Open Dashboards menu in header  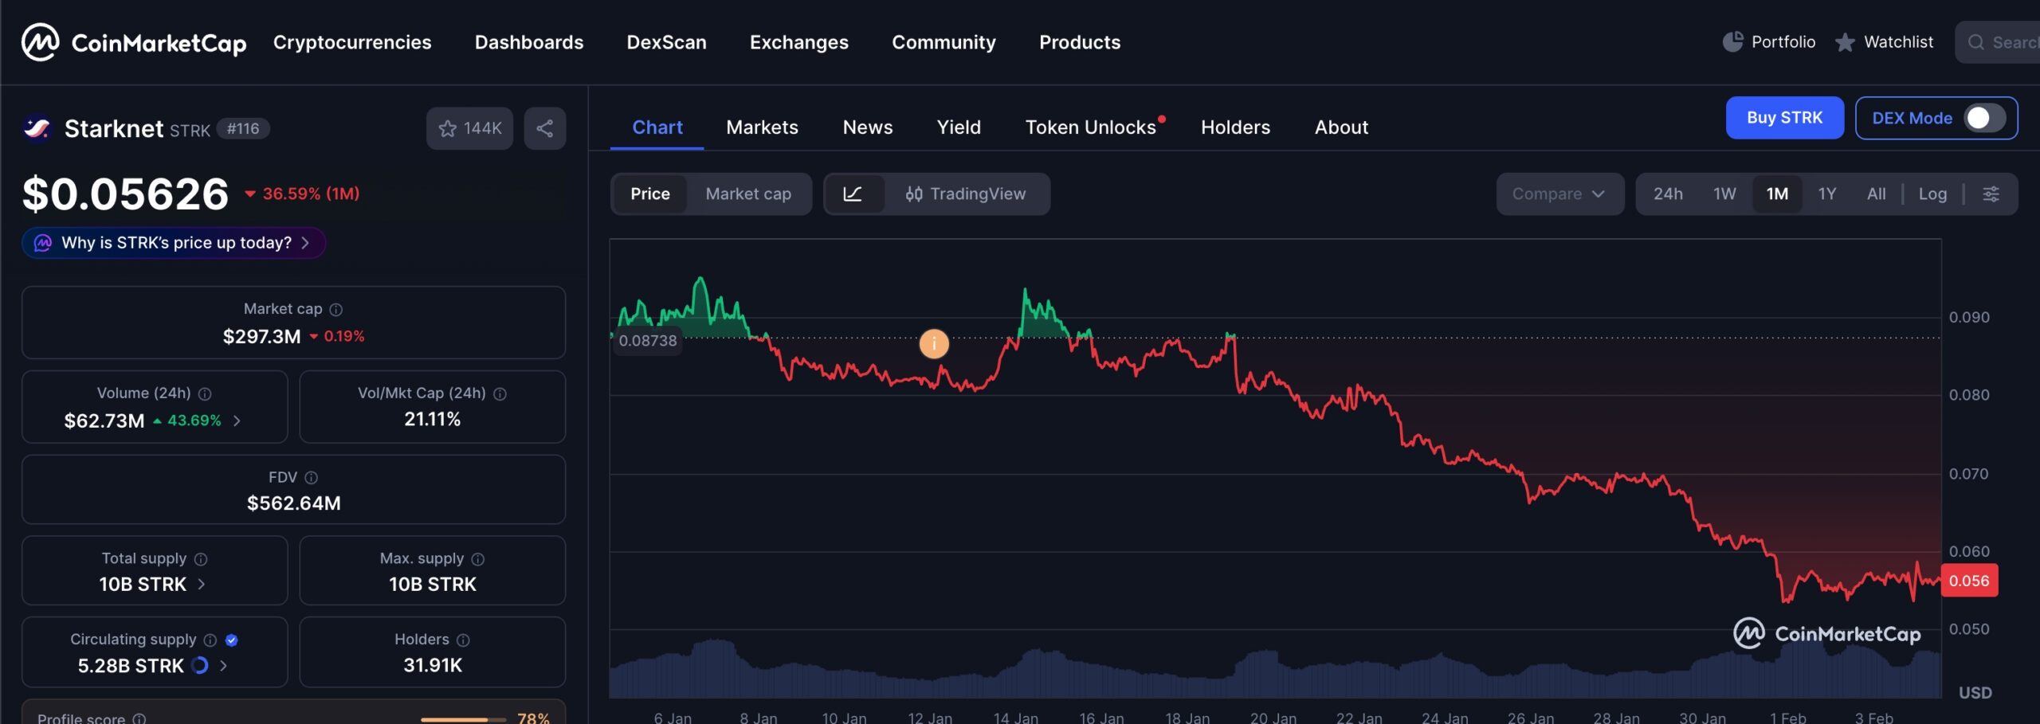coord(529,42)
